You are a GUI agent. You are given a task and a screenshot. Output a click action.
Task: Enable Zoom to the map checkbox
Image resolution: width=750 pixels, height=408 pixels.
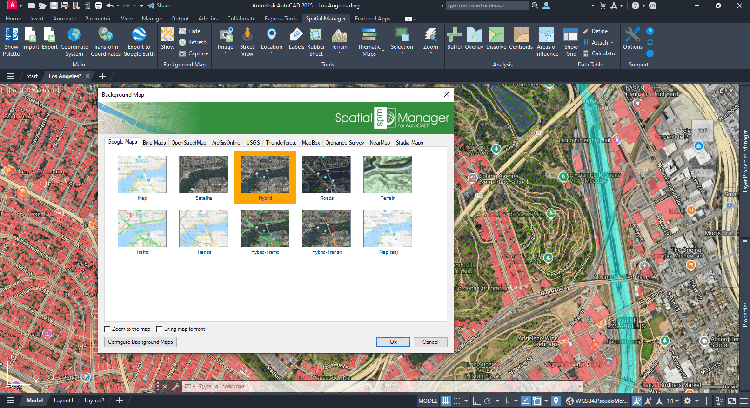[x=107, y=329]
